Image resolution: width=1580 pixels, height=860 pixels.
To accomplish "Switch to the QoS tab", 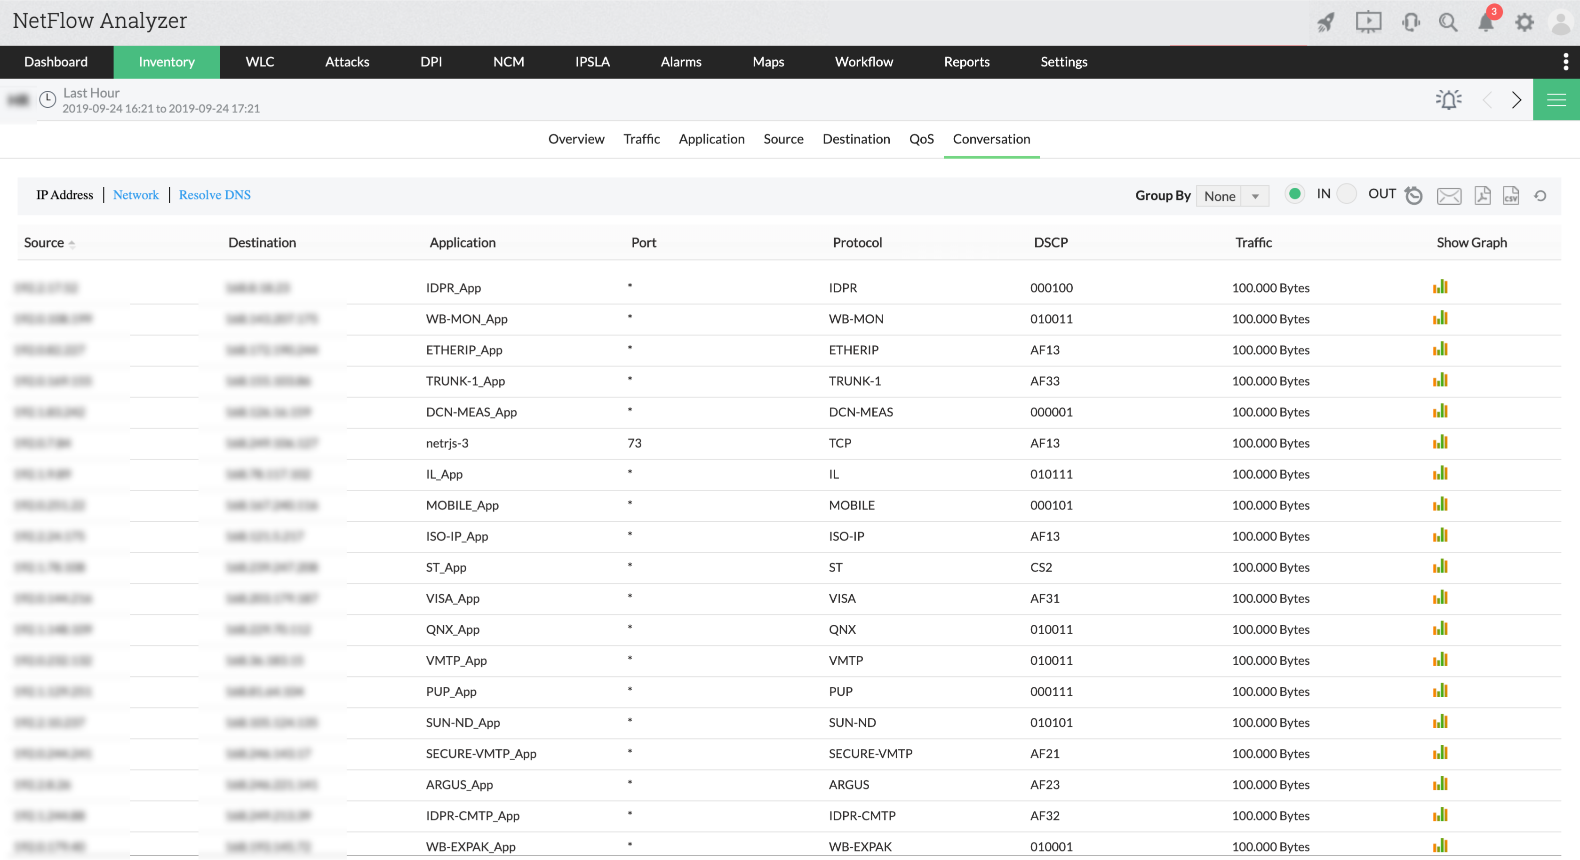I will click(x=921, y=139).
